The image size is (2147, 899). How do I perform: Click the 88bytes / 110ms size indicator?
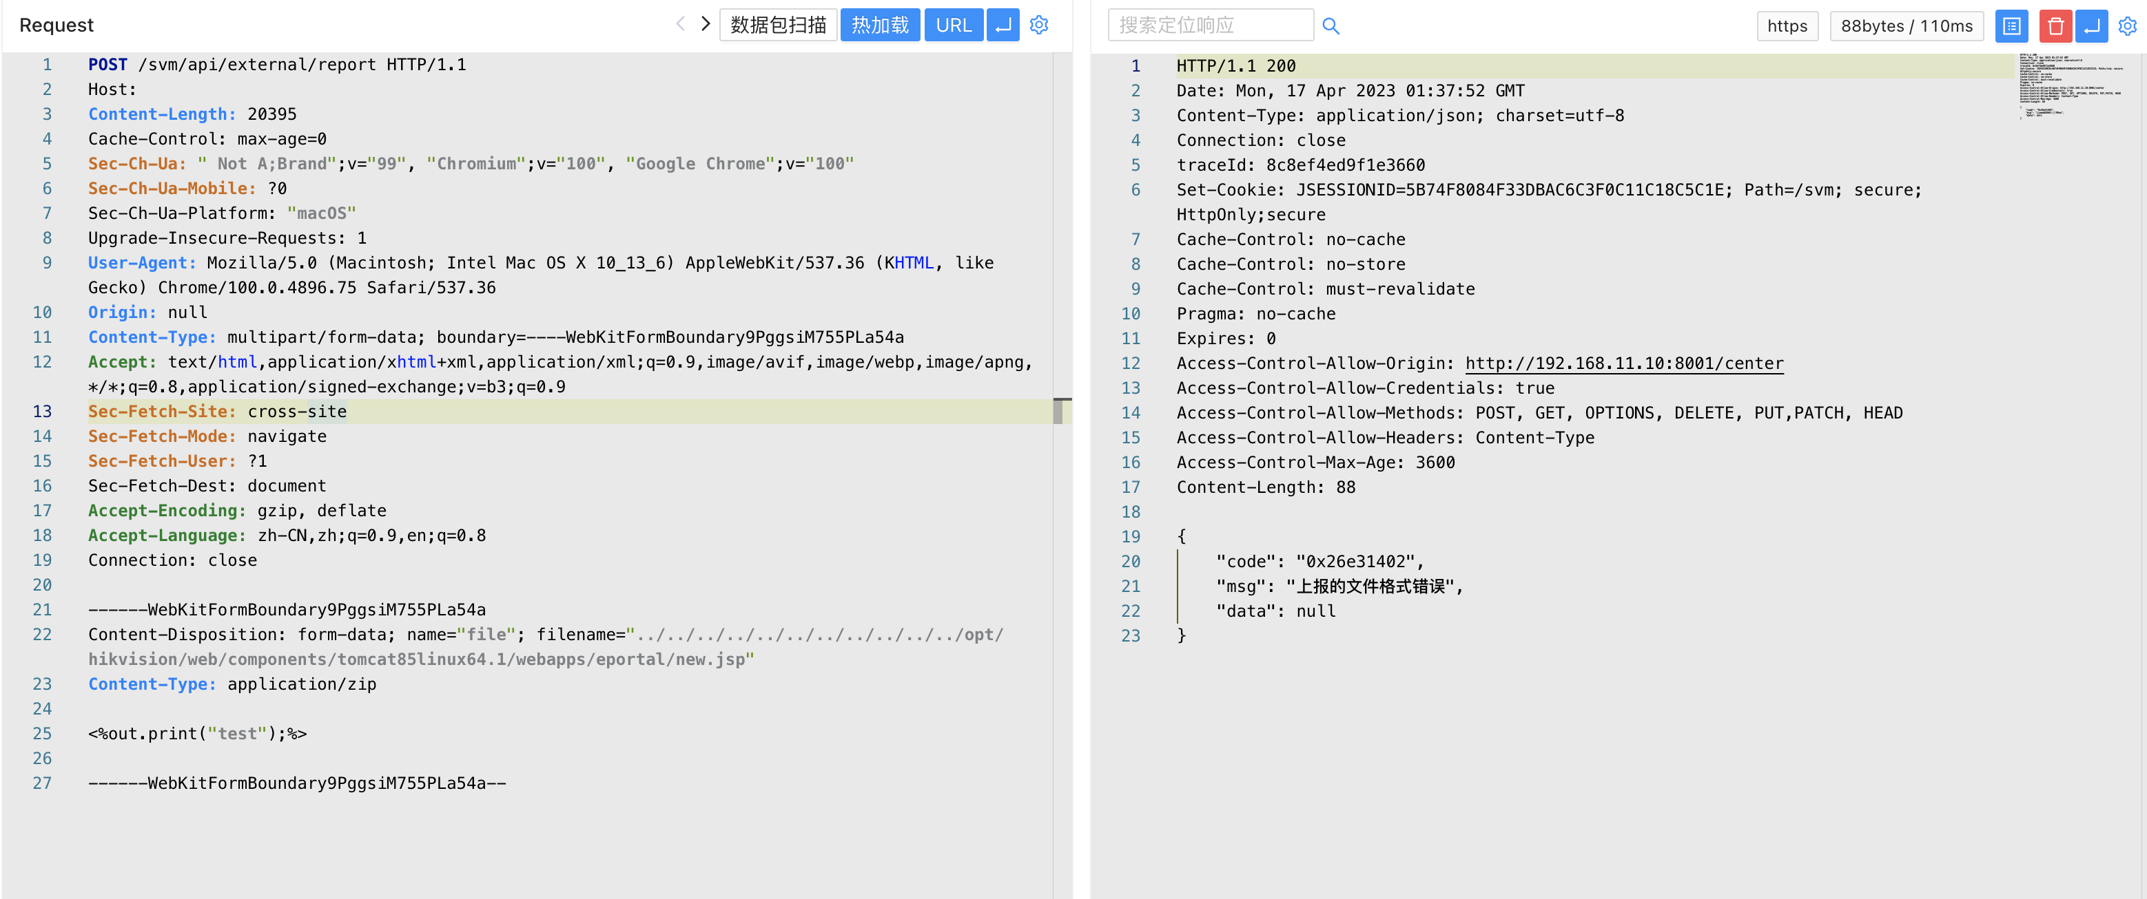pos(1906,25)
